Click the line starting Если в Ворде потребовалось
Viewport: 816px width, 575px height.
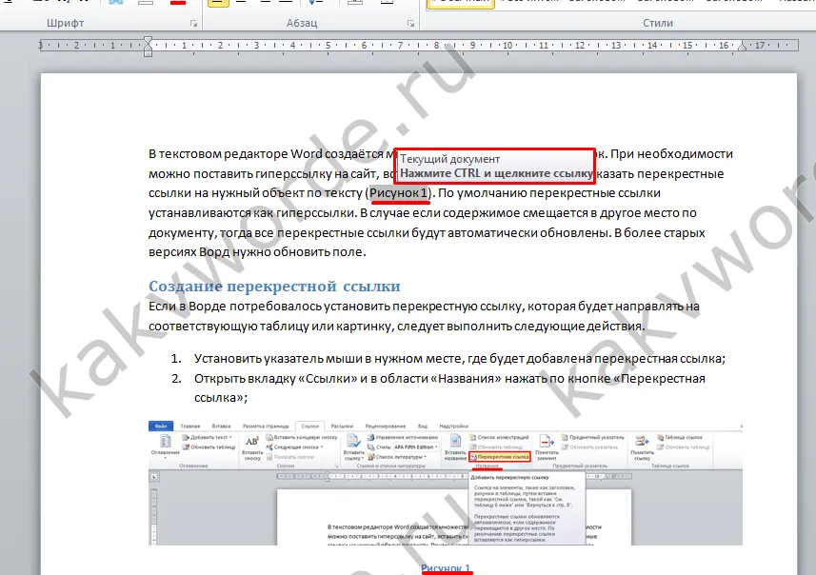coord(424,307)
